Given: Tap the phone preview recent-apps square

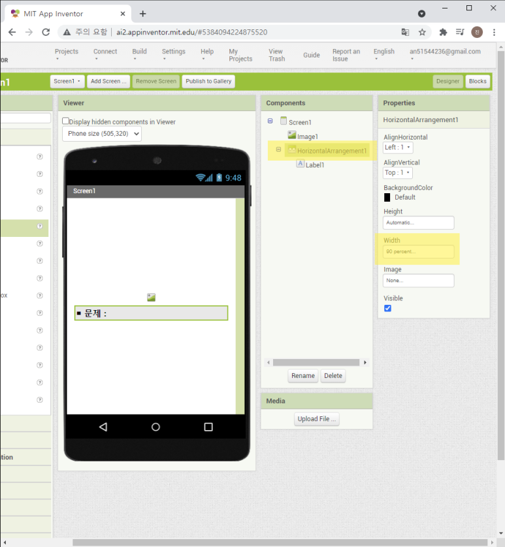Looking at the screenshot, I should point(208,427).
